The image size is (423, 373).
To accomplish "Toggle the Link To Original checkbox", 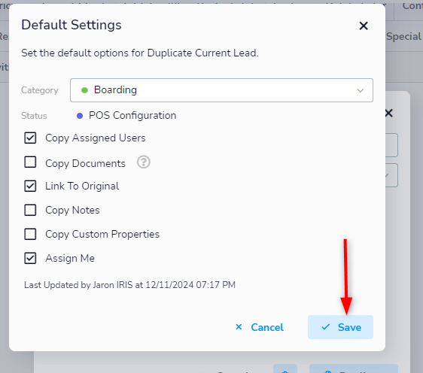I will click(x=30, y=186).
